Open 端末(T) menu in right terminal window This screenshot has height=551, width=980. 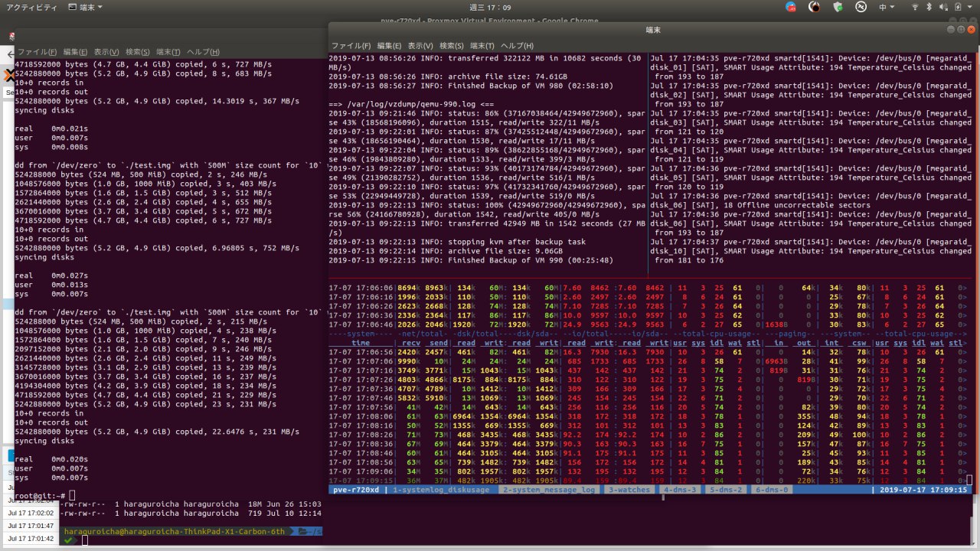482,46
